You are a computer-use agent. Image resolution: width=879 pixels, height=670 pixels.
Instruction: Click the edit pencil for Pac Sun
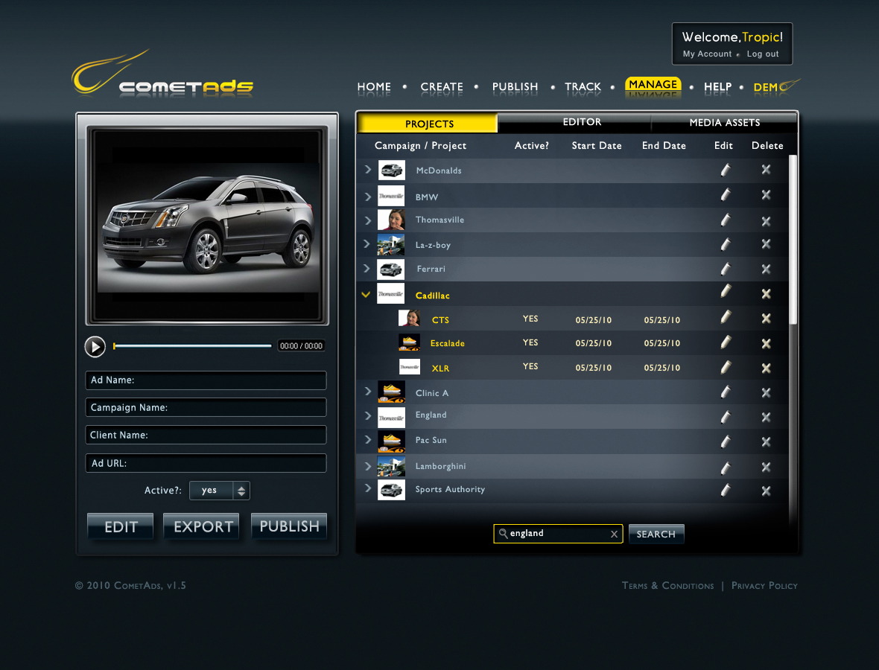726,441
